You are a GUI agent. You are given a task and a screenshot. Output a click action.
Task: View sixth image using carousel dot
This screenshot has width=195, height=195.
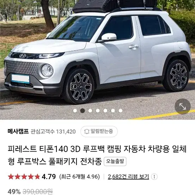point(113,111)
